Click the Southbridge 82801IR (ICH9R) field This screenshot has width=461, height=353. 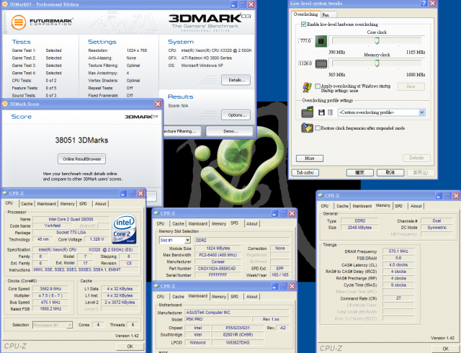pyautogui.click(x=238, y=335)
